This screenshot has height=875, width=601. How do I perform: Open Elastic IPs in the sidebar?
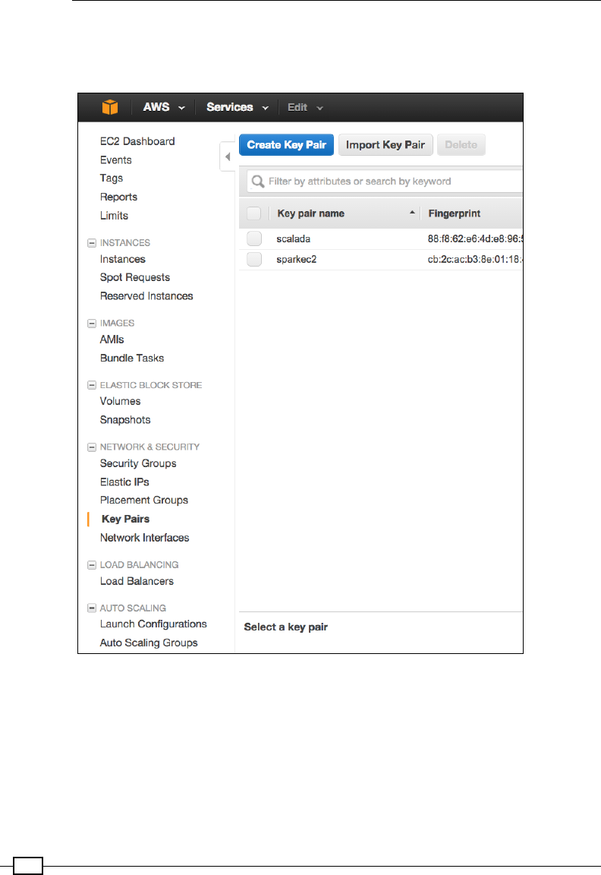124,482
